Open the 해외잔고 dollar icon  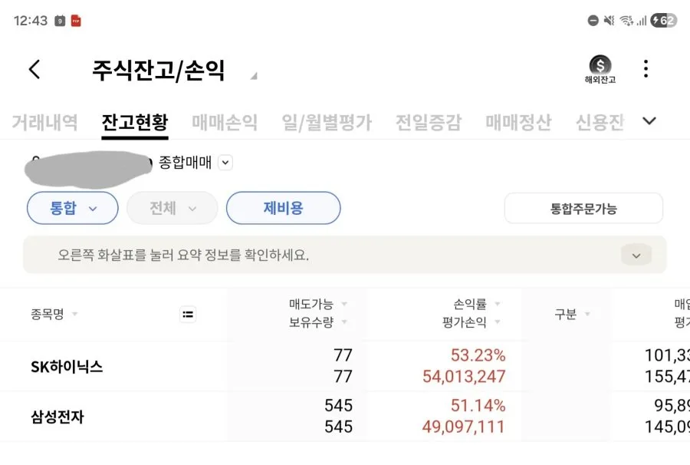click(x=600, y=69)
